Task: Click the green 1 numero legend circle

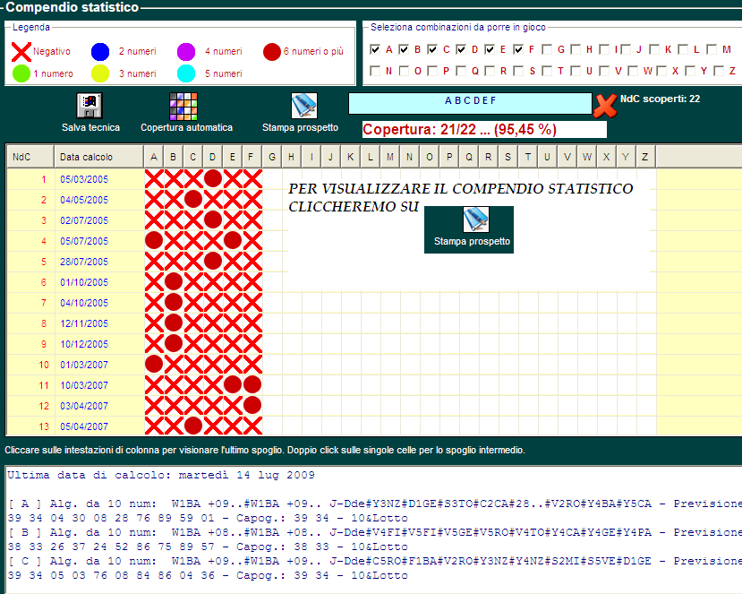Action: coord(21,73)
